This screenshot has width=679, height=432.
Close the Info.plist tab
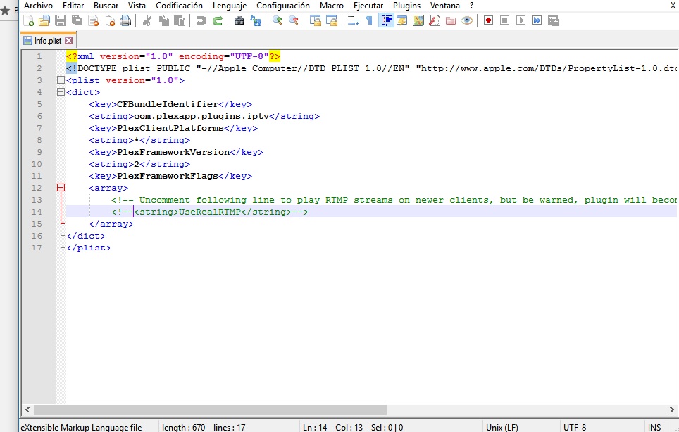pos(69,41)
